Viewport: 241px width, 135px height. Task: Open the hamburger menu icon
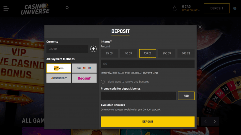pos(6,8)
